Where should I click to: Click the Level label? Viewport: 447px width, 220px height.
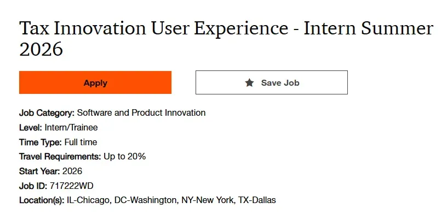[29, 128]
